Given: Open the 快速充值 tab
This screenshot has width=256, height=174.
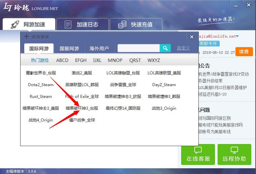Looking at the screenshot, I should (x=136, y=24).
